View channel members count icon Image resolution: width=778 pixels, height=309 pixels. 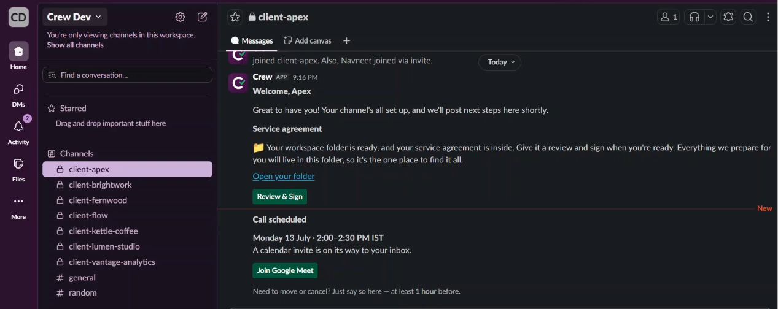click(668, 17)
